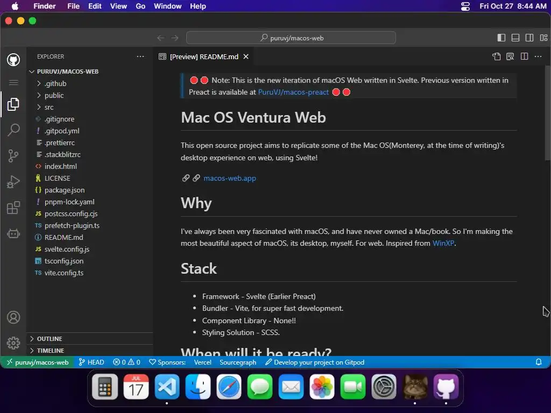Open the Run and Debug icon
Screen dimensions: 551x413
click(13, 182)
